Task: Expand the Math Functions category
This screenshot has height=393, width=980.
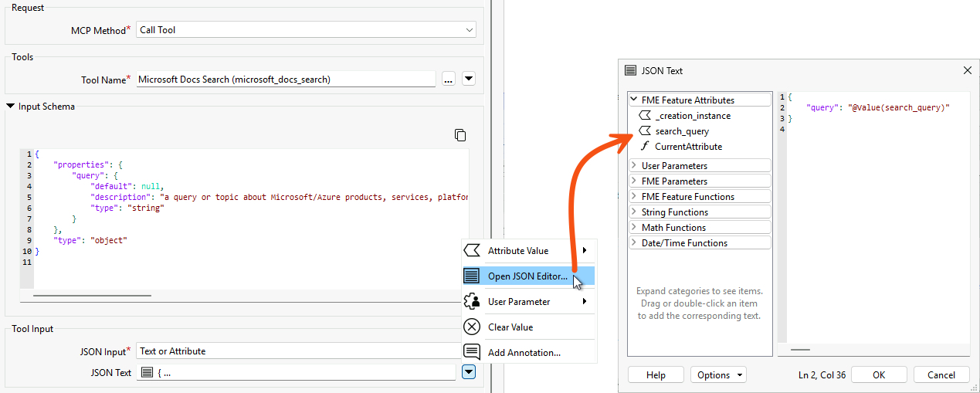Action: pyautogui.click(x=634, y=227)
